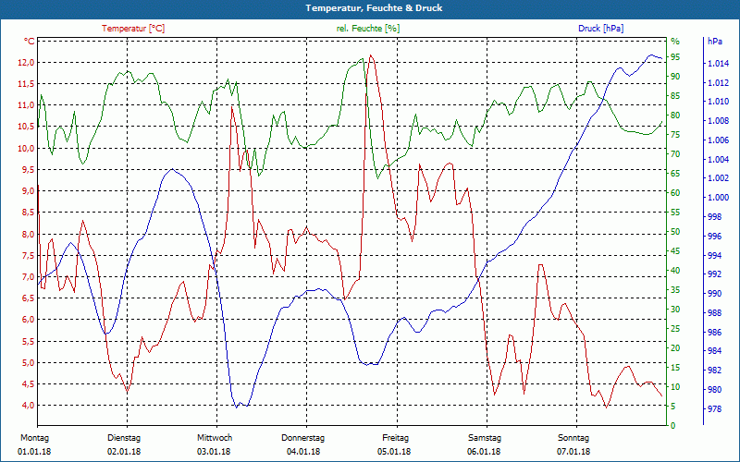The width and height of the screenshot is (740, 462).
Task: Click "45" on the humidity axis
Action: (675, 251)
